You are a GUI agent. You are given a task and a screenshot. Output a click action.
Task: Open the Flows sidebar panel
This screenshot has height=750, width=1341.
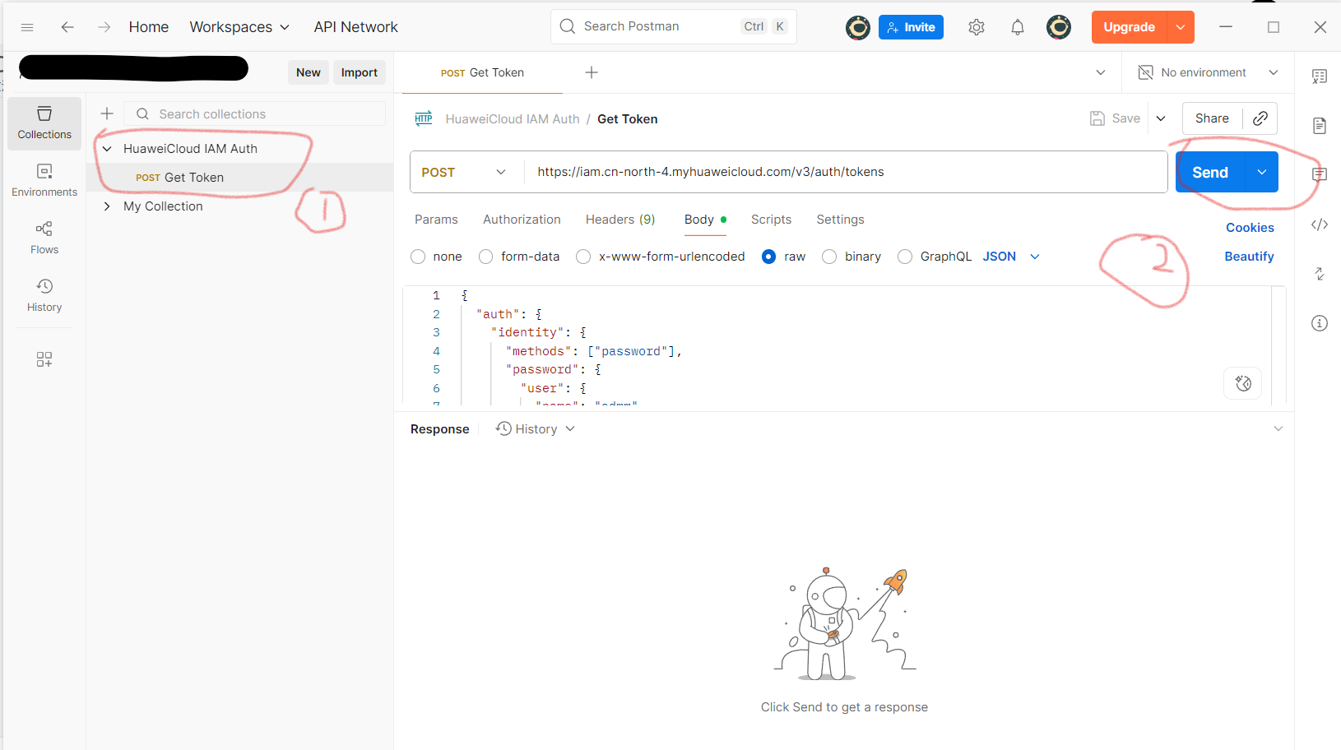point(44,238)
